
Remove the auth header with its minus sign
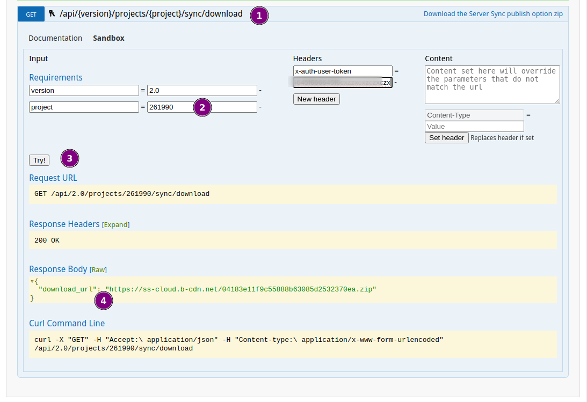395,82
